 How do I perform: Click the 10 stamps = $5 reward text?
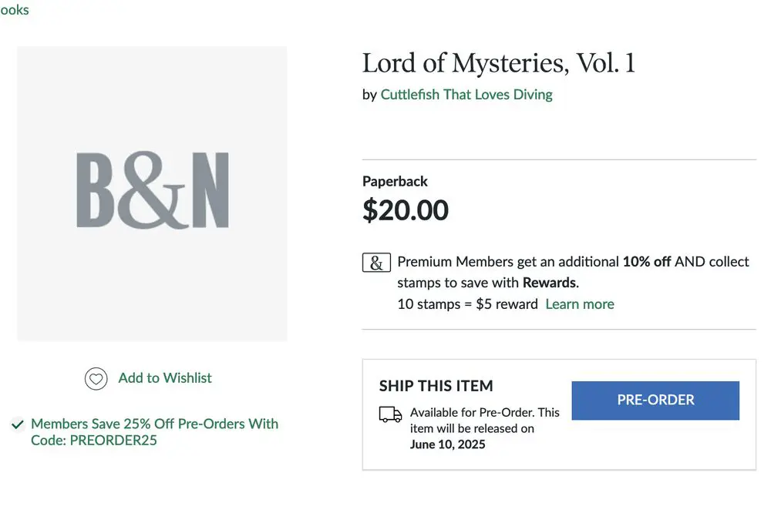click(467, 304)
